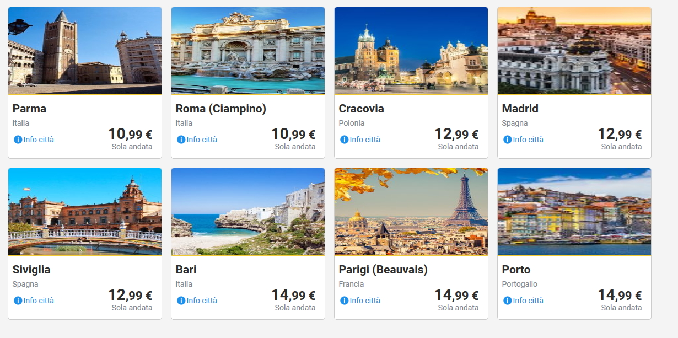Select the Porto riverside photo

[x=574, y=212]
